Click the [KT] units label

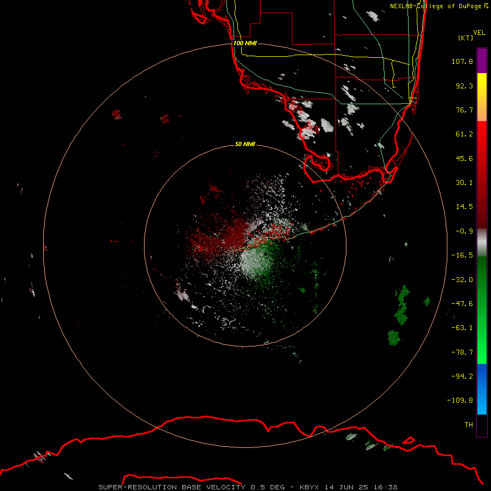click(x=465, y=38)
